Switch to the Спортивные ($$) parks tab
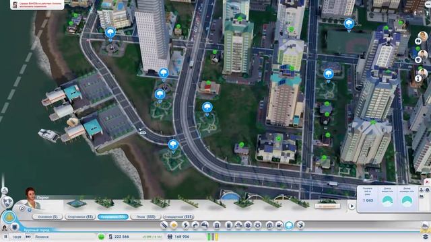 pos(80,216)
